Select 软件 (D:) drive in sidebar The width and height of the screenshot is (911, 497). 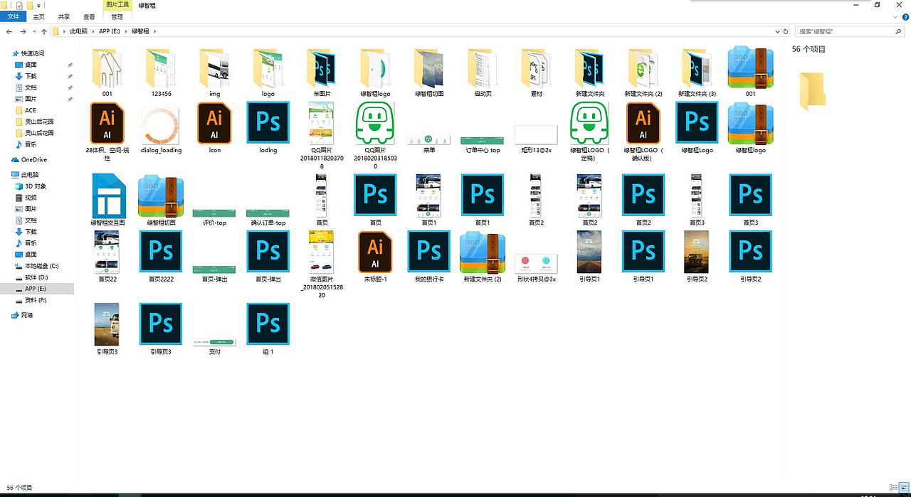[31, 277]
